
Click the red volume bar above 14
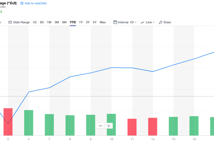(153, 126)
